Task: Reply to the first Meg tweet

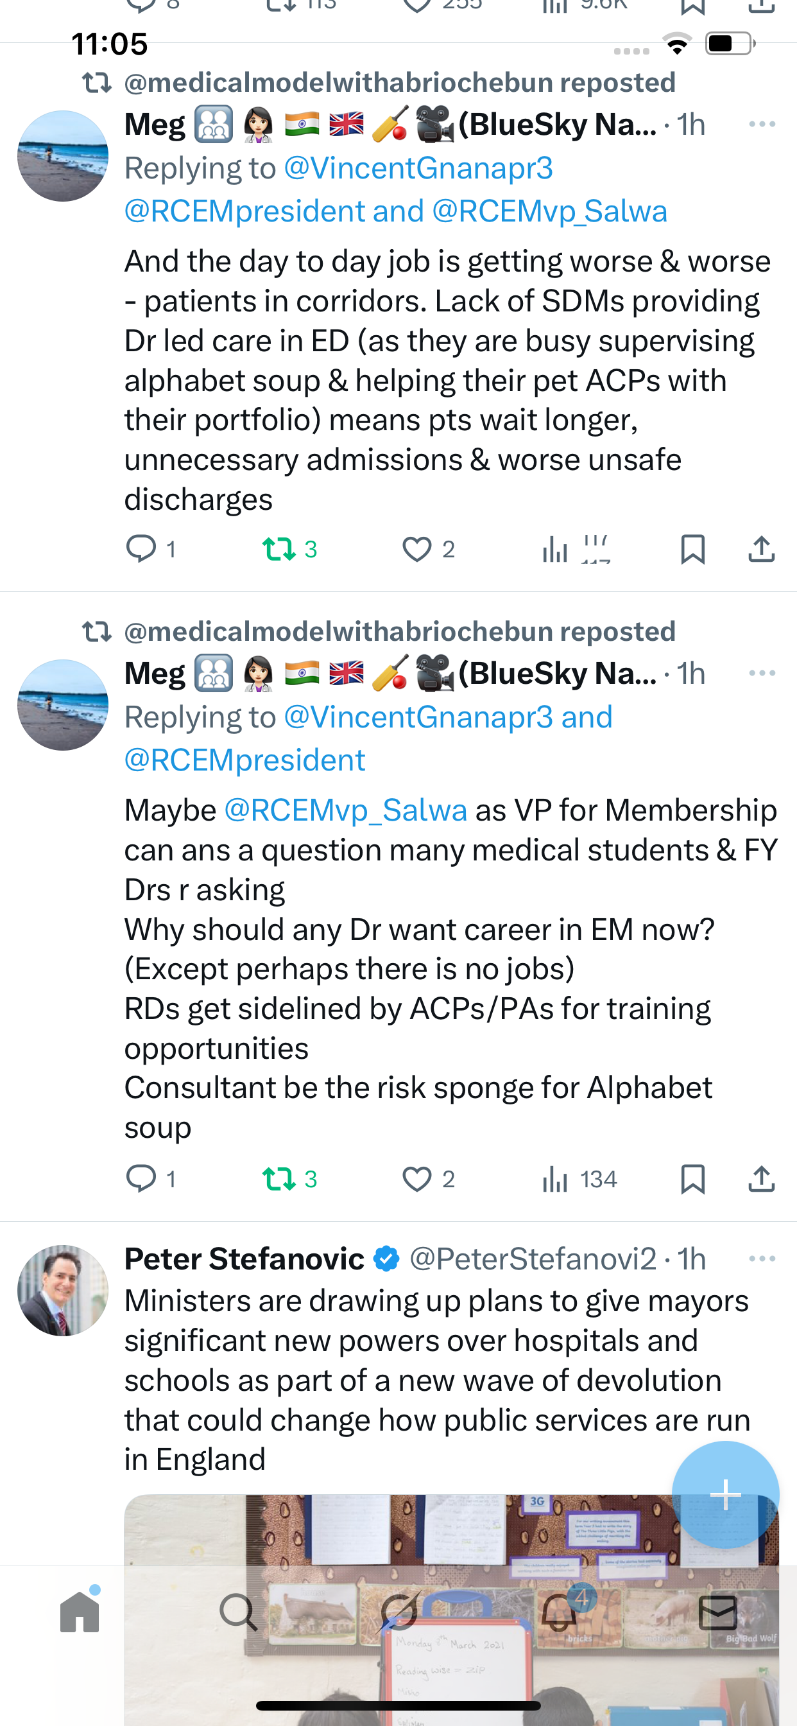Action: 141,549
